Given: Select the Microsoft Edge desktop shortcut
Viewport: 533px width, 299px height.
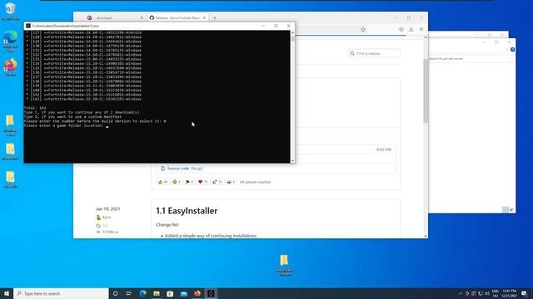Looking at the screenshot, I should tap(11, 41).
